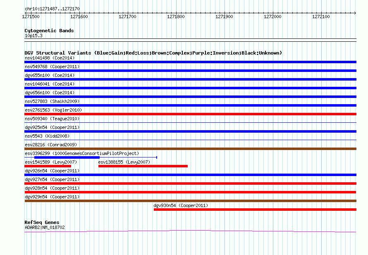Select the blue bar under nsv1041498
368x255 pixels.
tap(190, 62)
